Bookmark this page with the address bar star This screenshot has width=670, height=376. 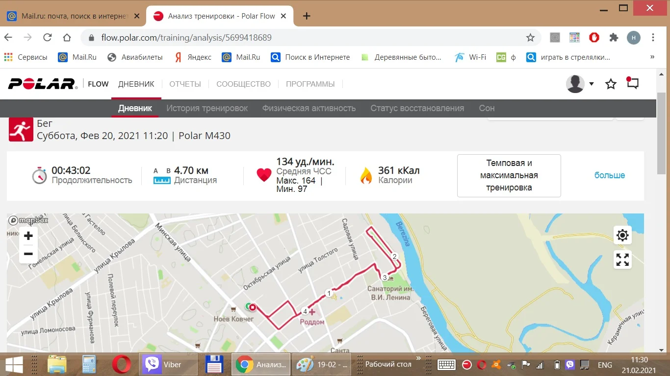[530, 38]
